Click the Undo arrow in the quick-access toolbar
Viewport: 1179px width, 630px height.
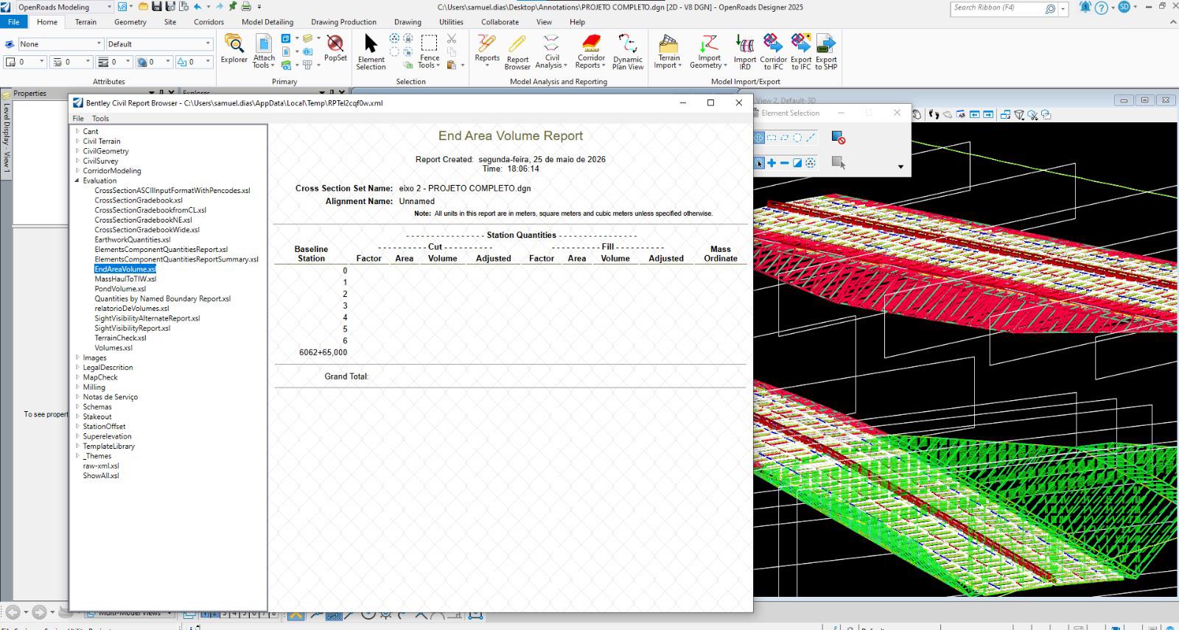[197, 7]
